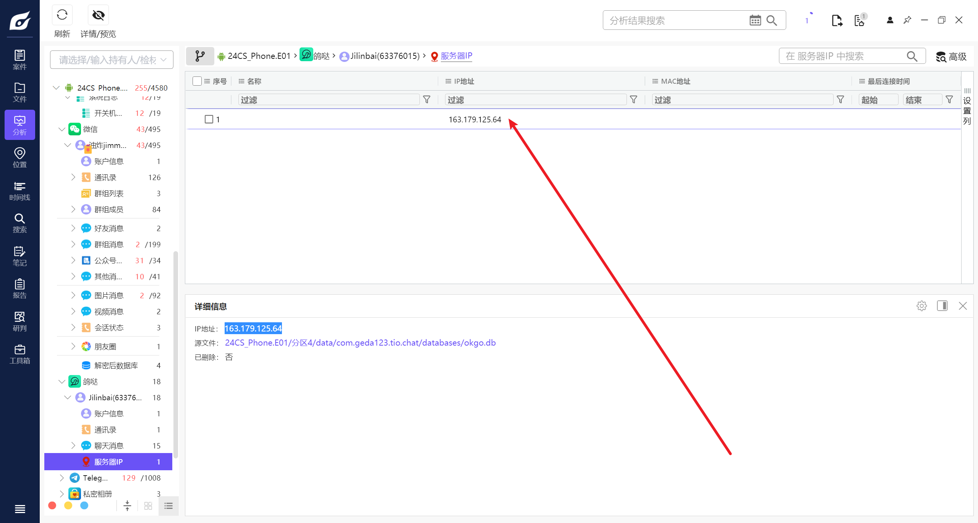Check the row 1 checkbox
This screenshot has width=978, height=523.
(x=209, y=119)
